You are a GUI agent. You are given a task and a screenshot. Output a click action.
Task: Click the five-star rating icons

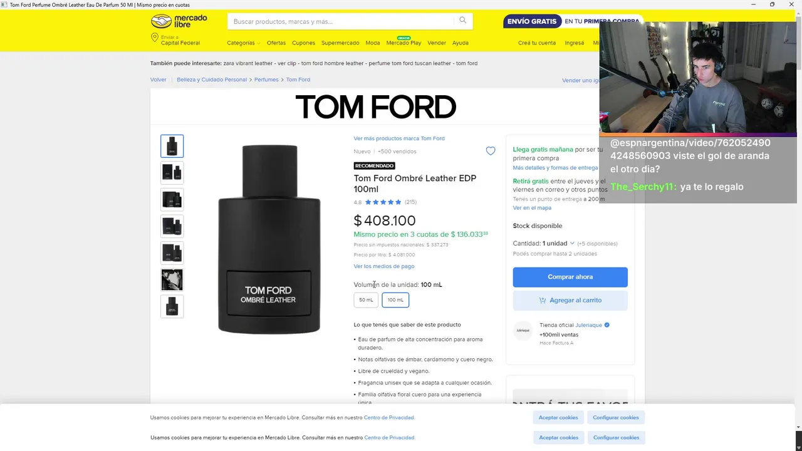point(383,202)
